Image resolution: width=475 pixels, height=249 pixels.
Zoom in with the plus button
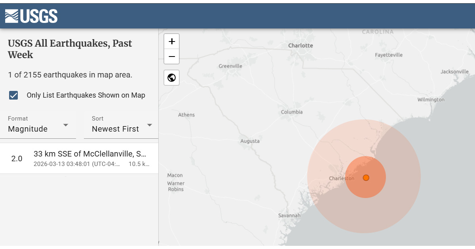click(172, 41)
